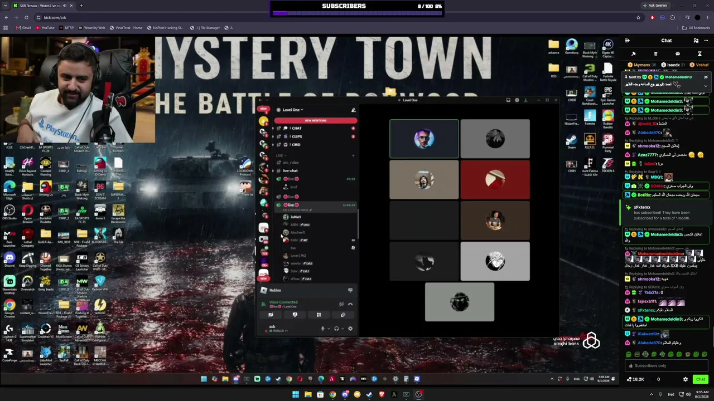This screenshot has height=401, width=714.
Task: Deafen audio with Discord headphones icon
Action: click(336, 329)
